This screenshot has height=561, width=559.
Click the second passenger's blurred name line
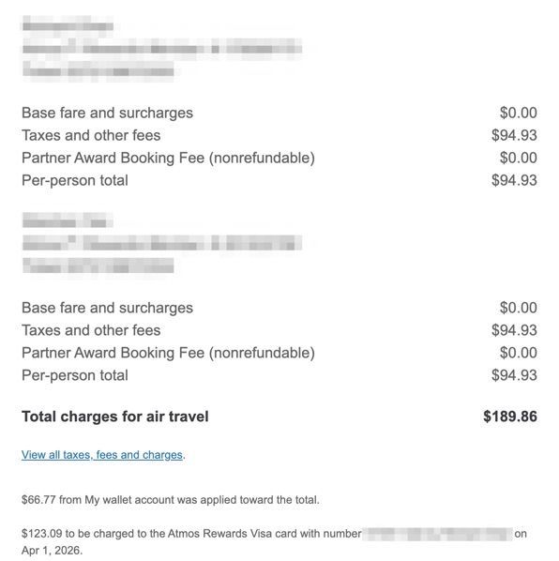68,220
